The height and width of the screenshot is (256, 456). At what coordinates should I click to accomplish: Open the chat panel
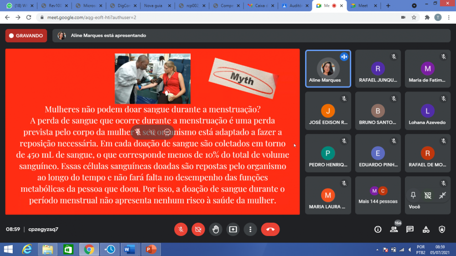(410, 229)
